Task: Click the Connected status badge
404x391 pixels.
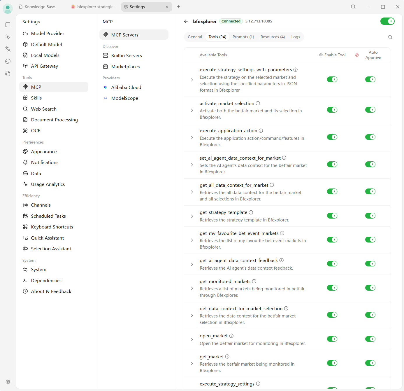Action: (231, 21)
